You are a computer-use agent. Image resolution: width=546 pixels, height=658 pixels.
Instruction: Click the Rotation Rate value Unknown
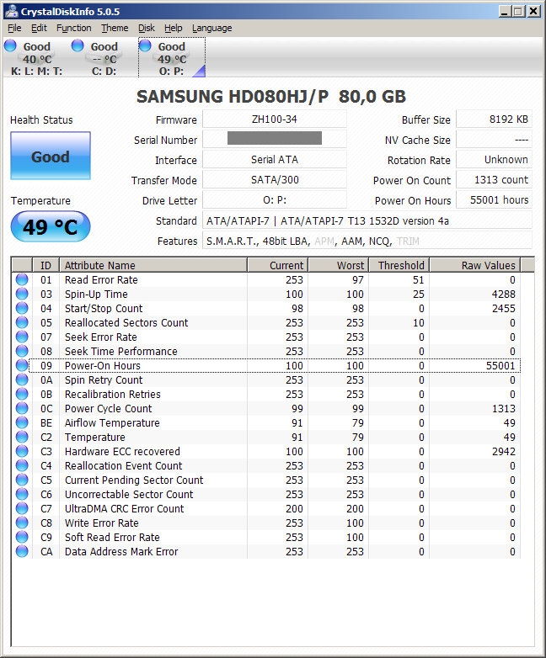[x=494, y=160]
